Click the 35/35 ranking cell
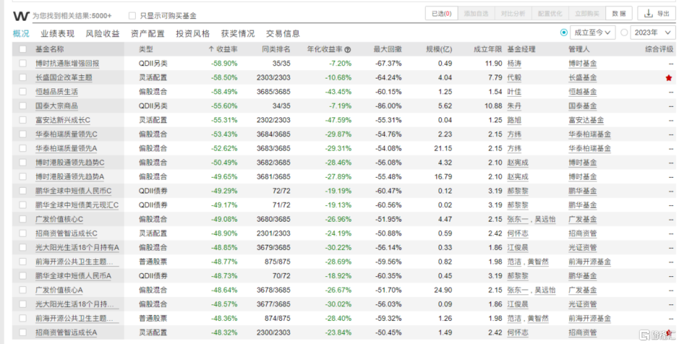 [x=281, y=64]
